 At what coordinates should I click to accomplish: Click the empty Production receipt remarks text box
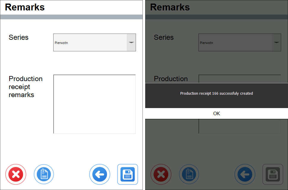point(94,104)
